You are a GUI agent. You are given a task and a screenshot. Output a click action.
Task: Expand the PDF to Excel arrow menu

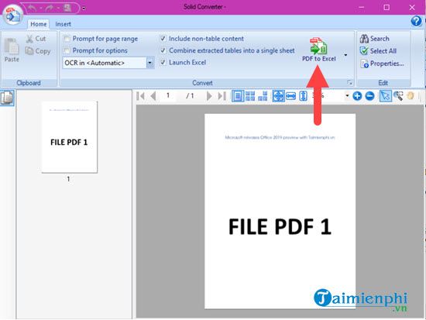click(x=345, y=55)
